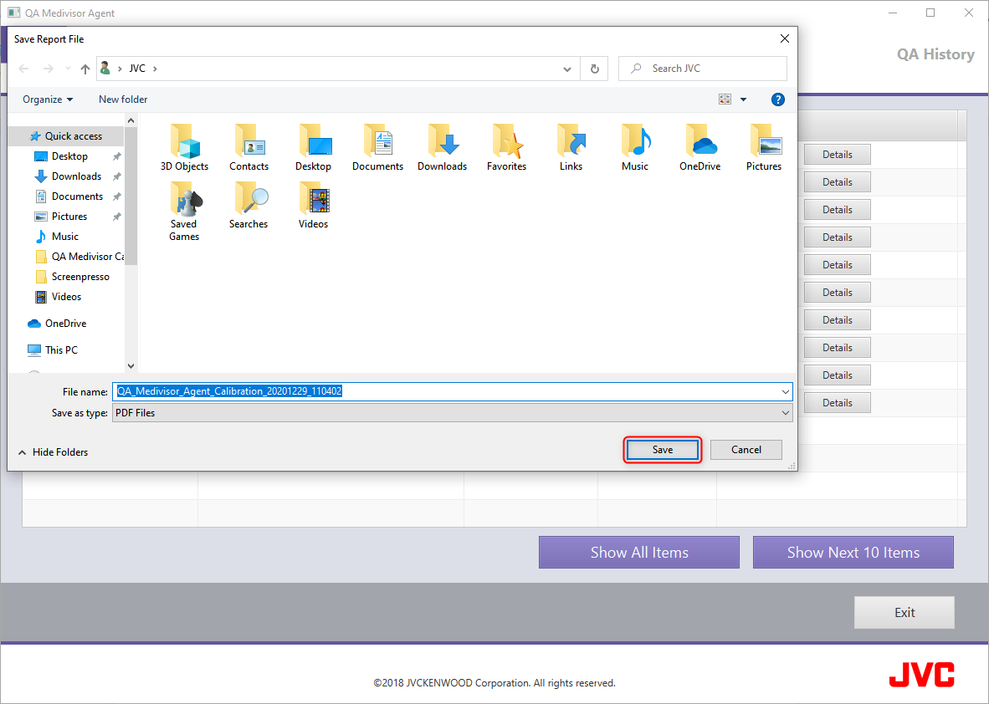Select the OneDrive folder in file pane
The height and width of the screenshot is (704, 989).
[699, 147]
